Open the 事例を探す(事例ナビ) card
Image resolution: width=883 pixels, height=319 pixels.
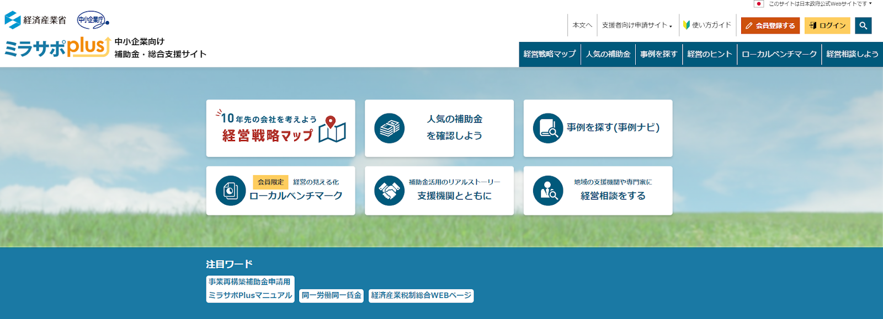coord(598,128)
